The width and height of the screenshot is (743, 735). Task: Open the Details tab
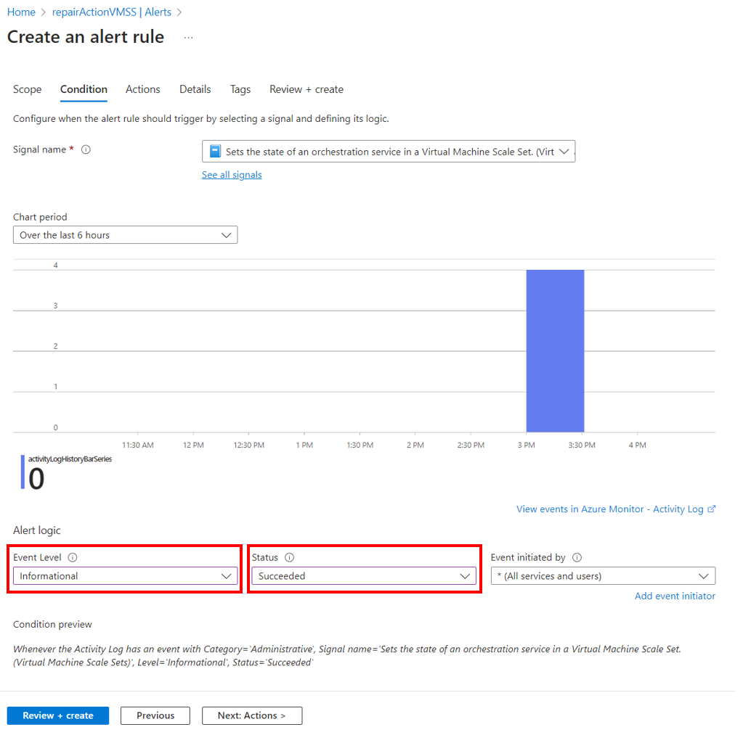(195, 89)
